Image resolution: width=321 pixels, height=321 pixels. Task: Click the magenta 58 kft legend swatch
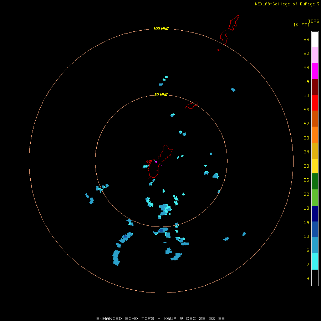315,71
